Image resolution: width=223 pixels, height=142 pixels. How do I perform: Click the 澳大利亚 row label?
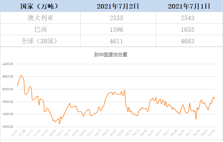tap(39, 18)
